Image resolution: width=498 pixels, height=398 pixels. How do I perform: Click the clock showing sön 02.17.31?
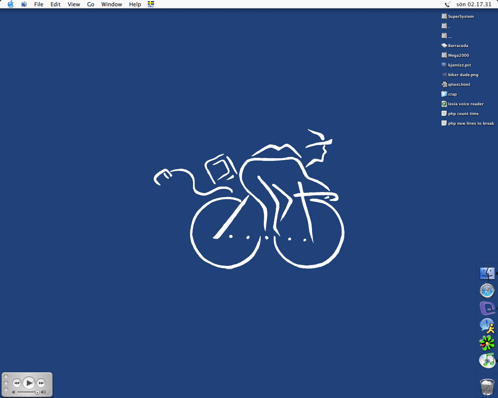click(x=474, y=4)
